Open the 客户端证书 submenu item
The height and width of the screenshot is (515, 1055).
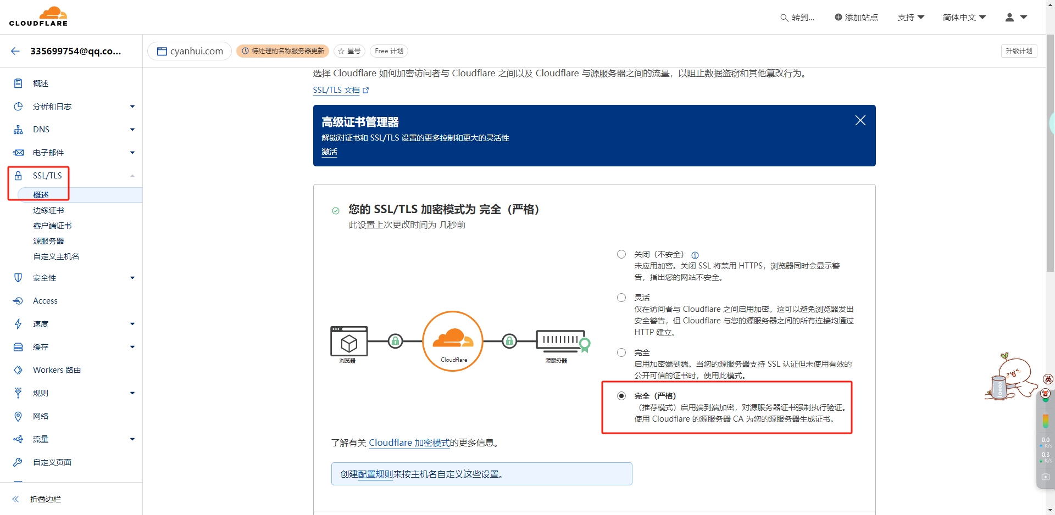[x=52, y=226]
